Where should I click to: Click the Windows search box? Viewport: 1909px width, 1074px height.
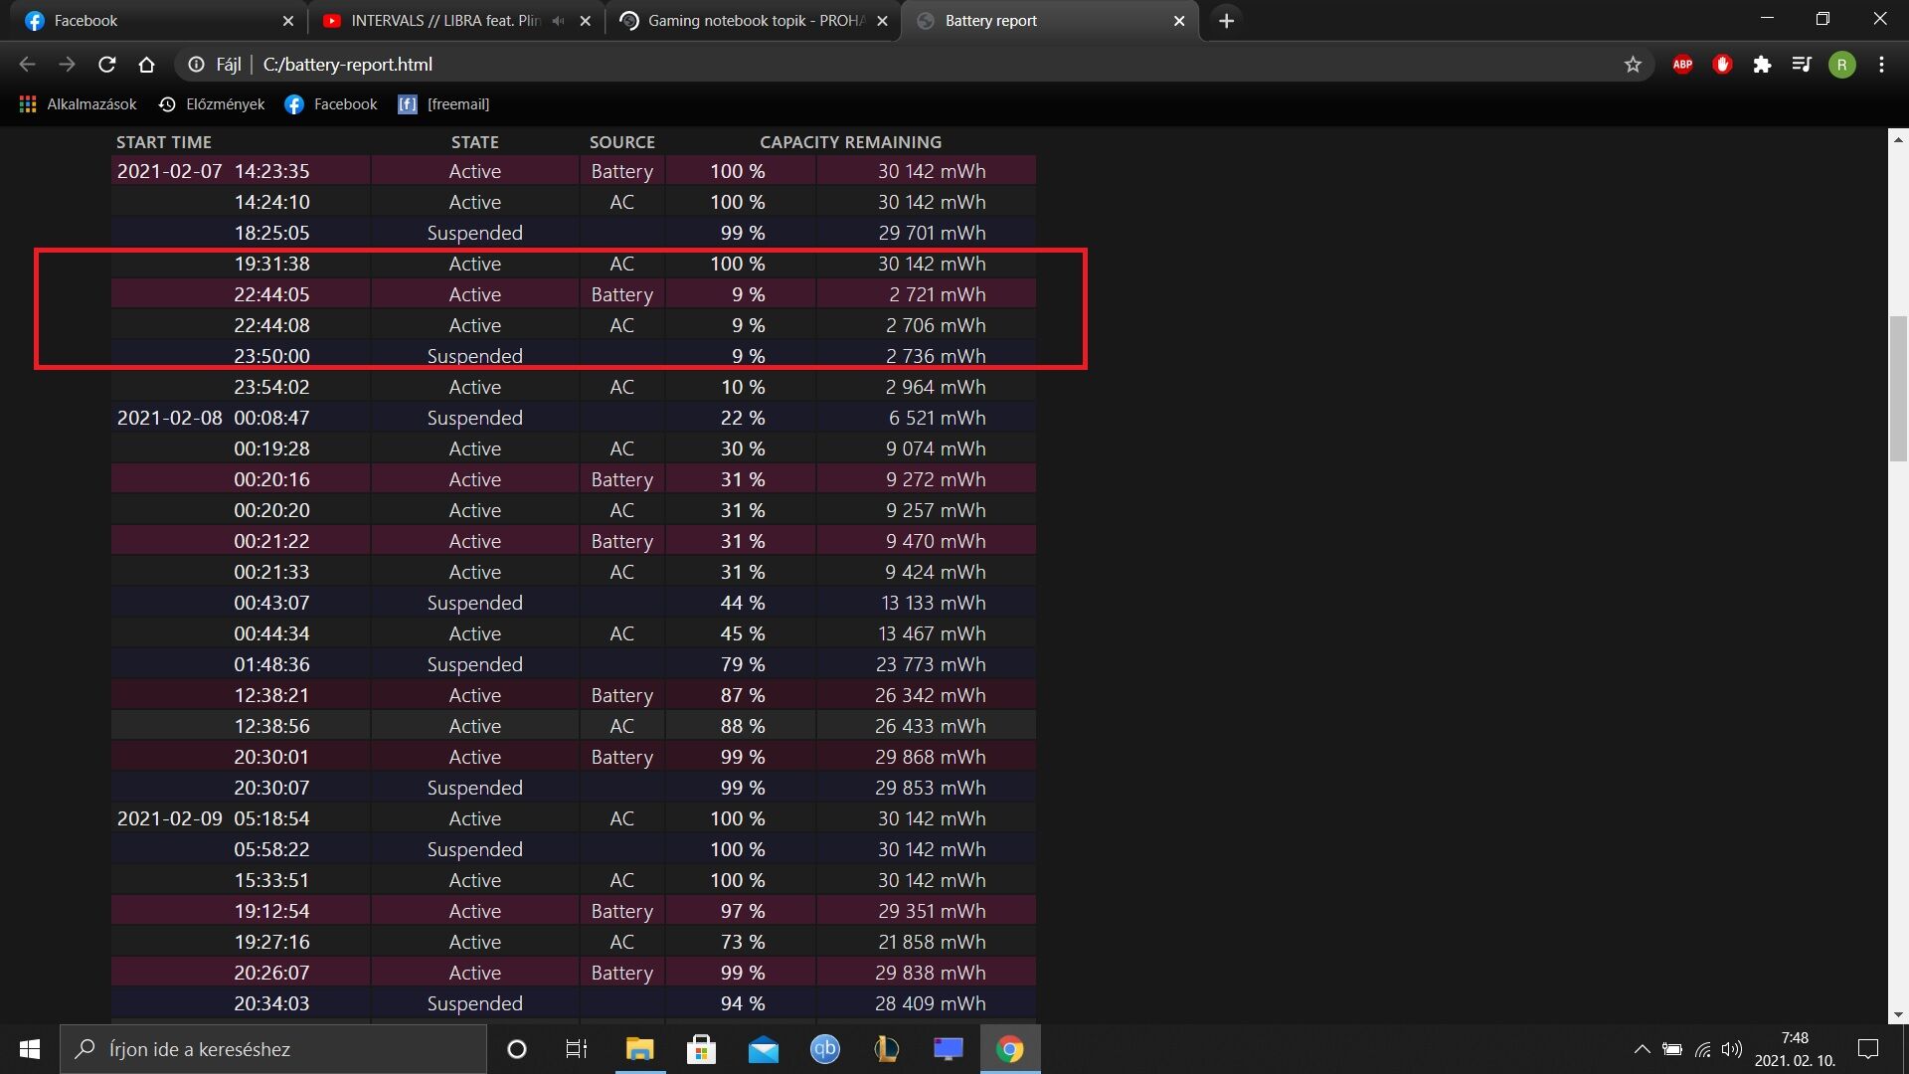pos(273,1049)
